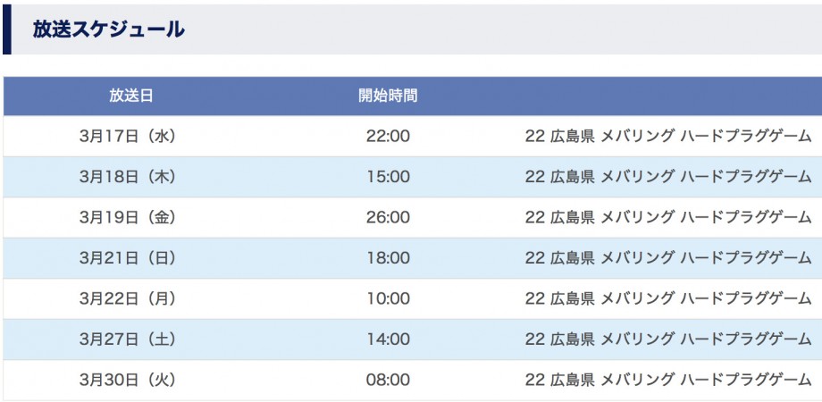Select the 15:00 start time

tap(388, 177)
